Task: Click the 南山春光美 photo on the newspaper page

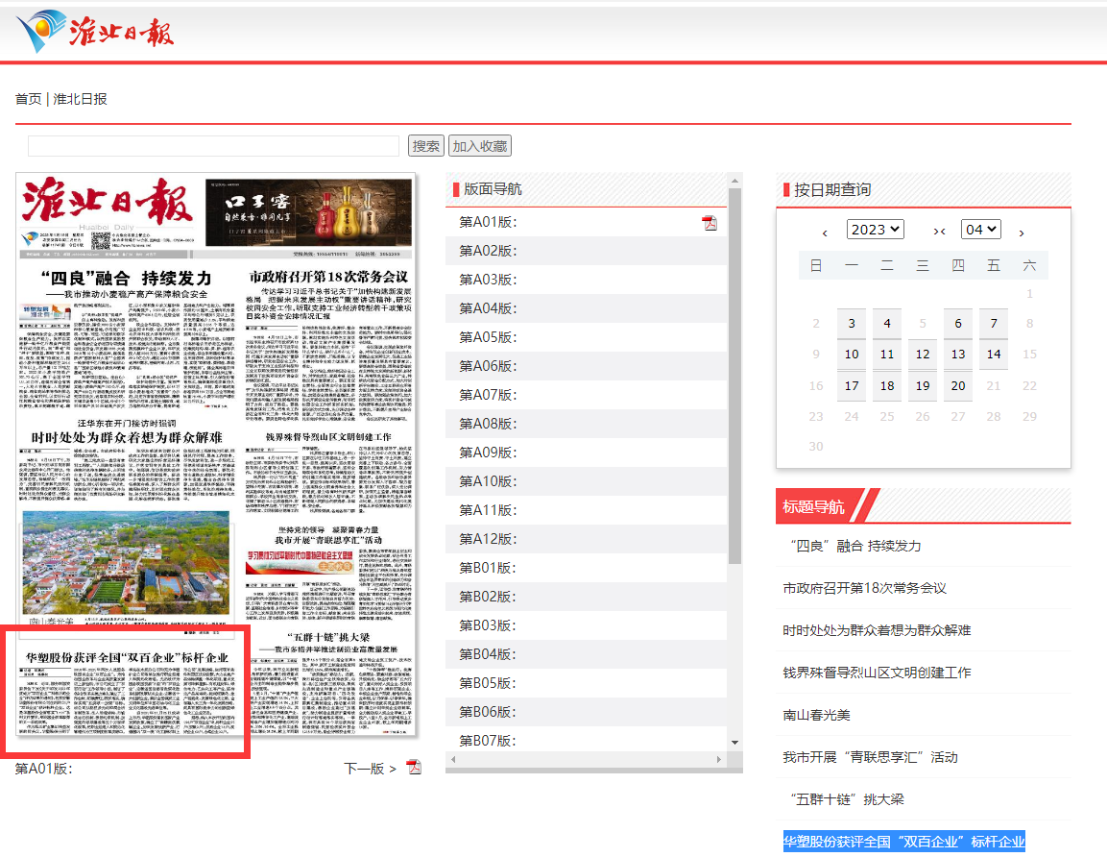Action: 127,564
